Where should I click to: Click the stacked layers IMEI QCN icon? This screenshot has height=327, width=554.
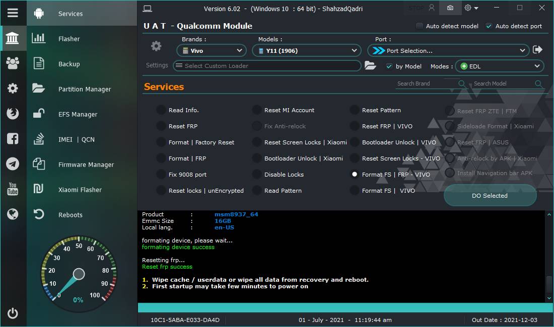point(39,139)
